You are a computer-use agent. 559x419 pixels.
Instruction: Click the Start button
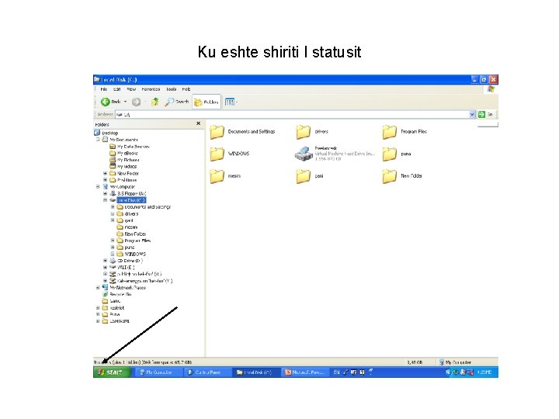(x=112, y=372)
